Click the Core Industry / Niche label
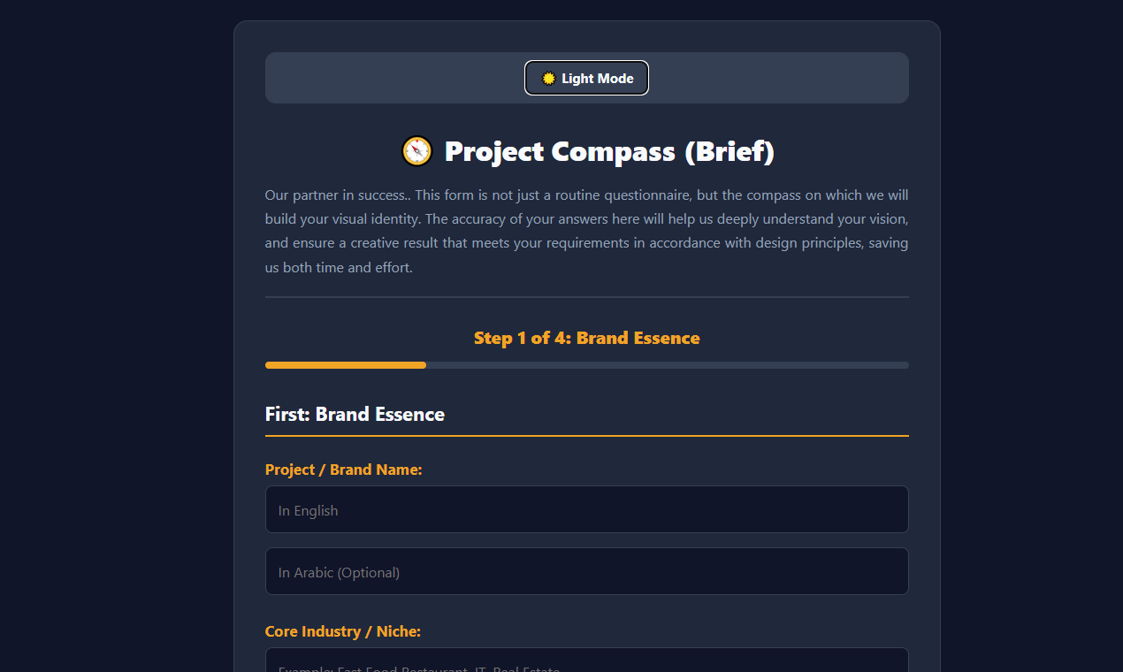 click(343, 631)
